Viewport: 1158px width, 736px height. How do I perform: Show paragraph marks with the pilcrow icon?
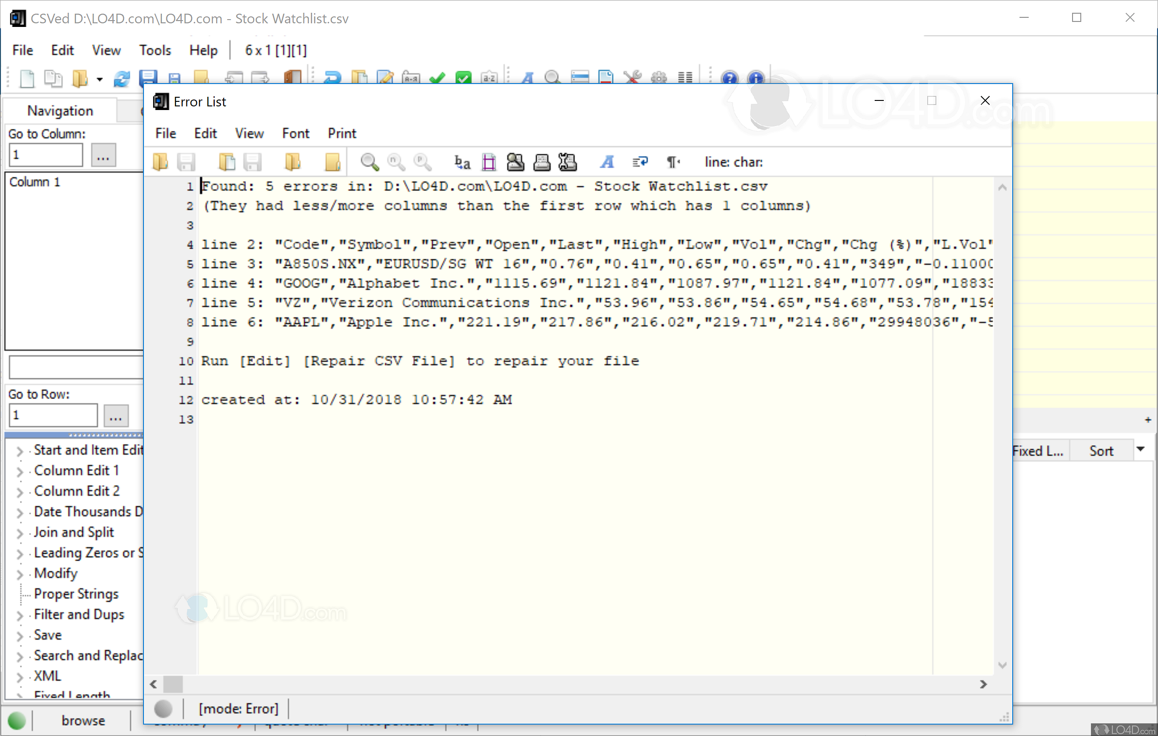[x=672, y=162]
